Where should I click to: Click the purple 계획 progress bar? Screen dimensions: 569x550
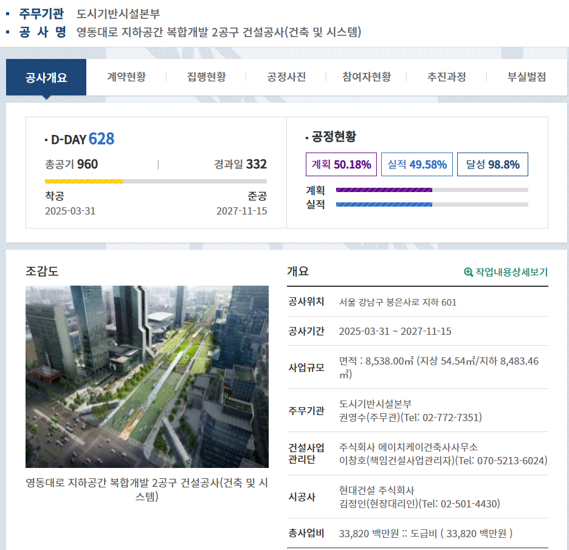(x=432, y=190)
